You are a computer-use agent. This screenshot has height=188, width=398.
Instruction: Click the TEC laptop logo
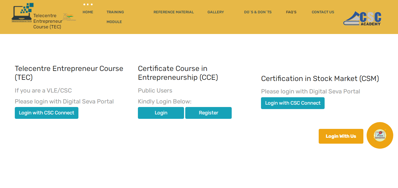(23, 14)
